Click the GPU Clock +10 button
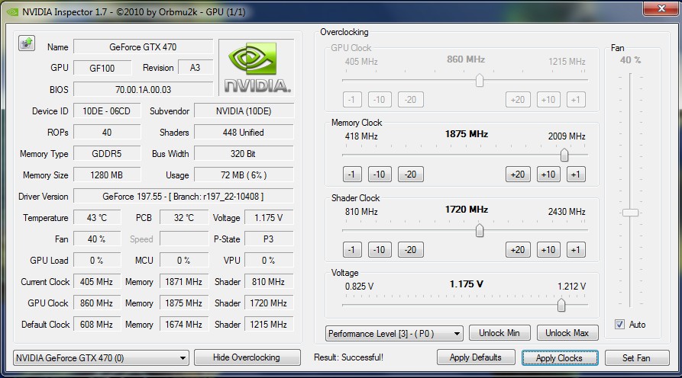 click(548, 100)
